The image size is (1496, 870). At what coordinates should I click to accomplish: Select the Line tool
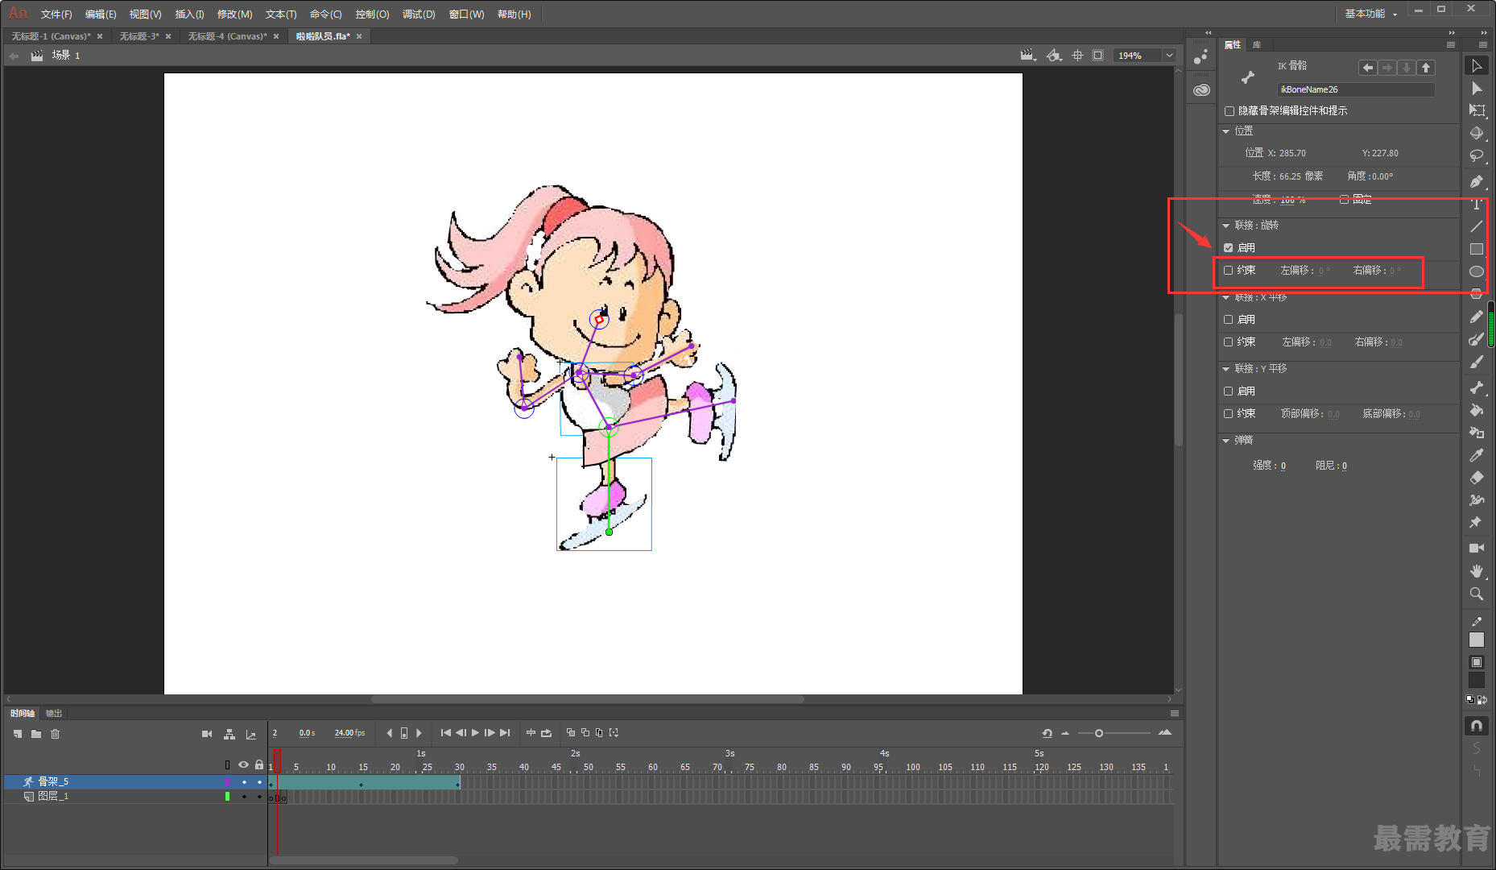point(1476,226)
